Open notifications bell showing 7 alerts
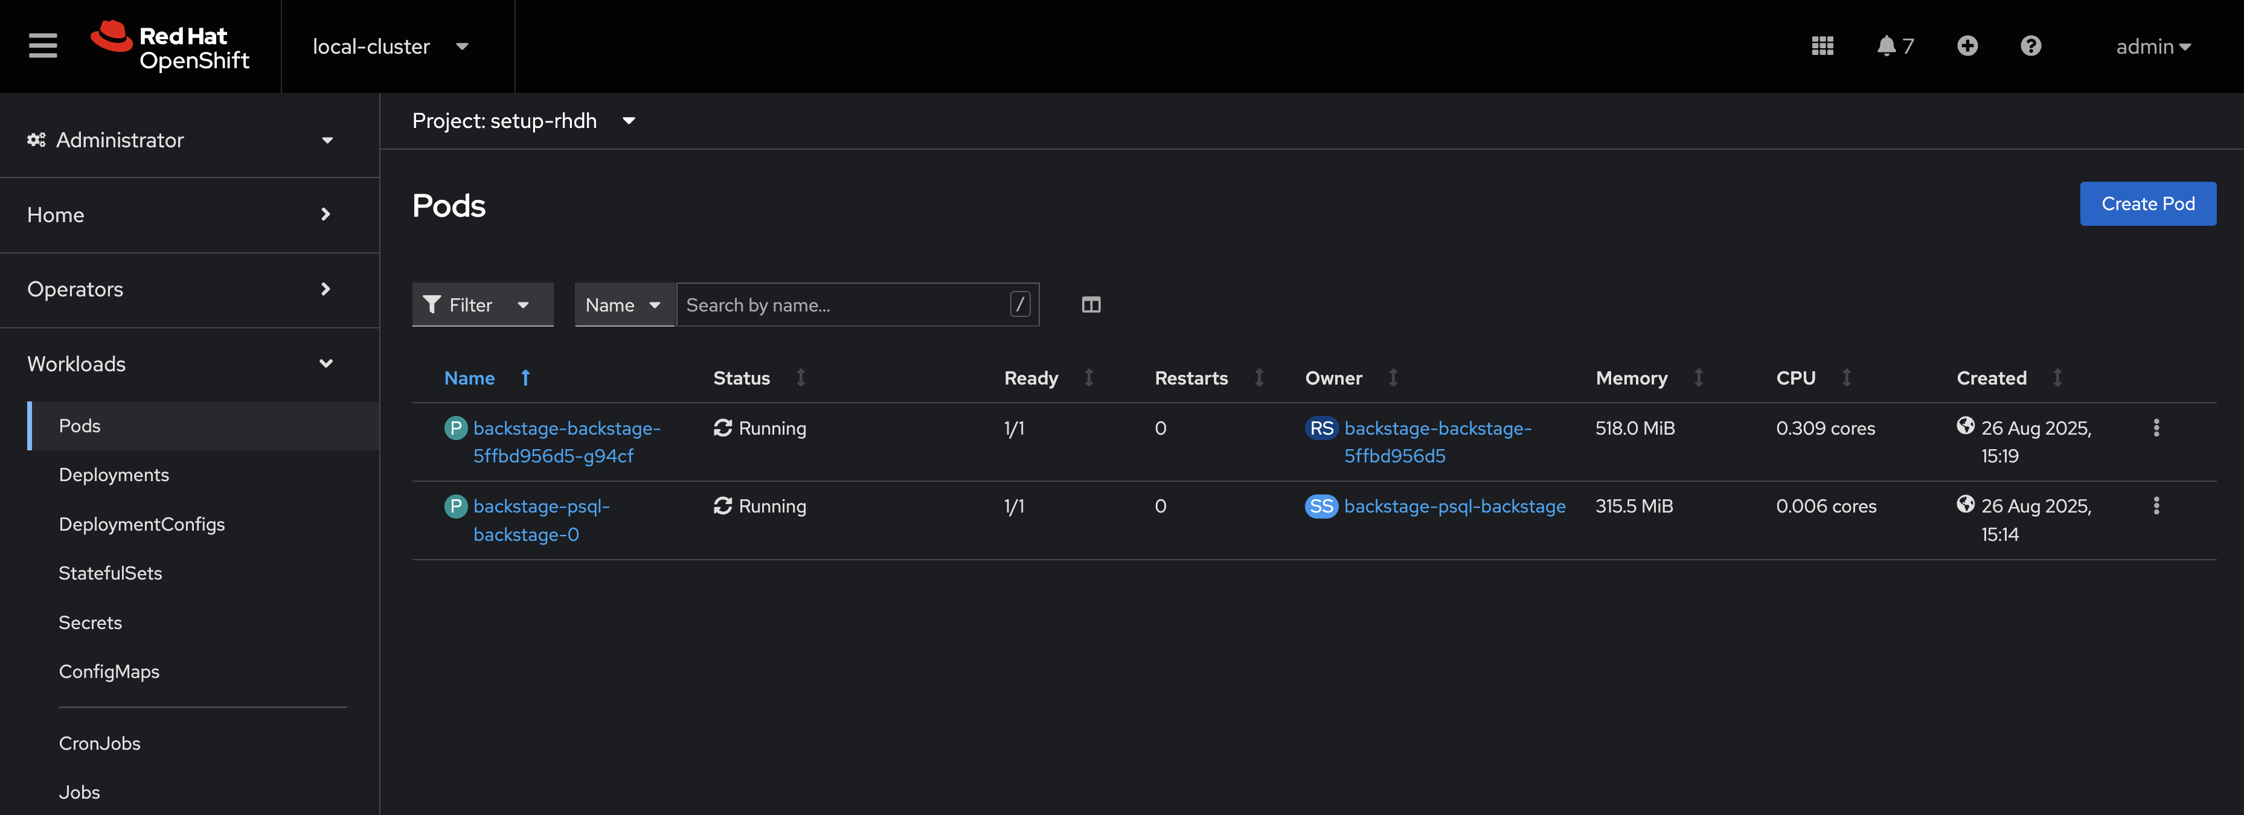Viewport: 2244px width, 815px height. 1896,45
